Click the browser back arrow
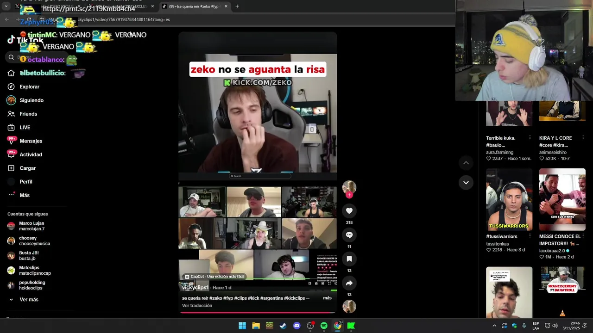Viewport: 593px width, 333px height. (7, 19)
